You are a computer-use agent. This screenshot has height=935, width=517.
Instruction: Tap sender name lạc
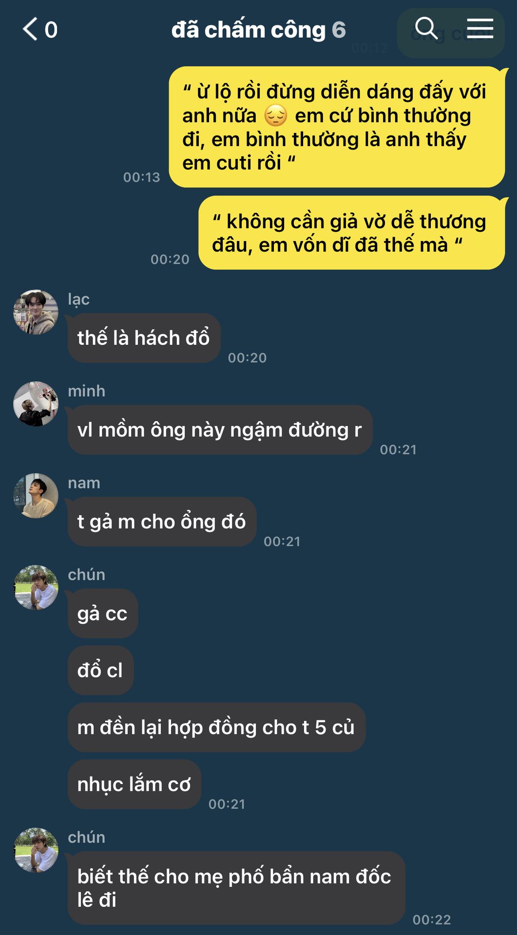pos(78,299)
